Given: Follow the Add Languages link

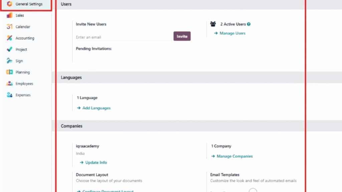Looking at the screenshot, I should click(x=96, y=108).
